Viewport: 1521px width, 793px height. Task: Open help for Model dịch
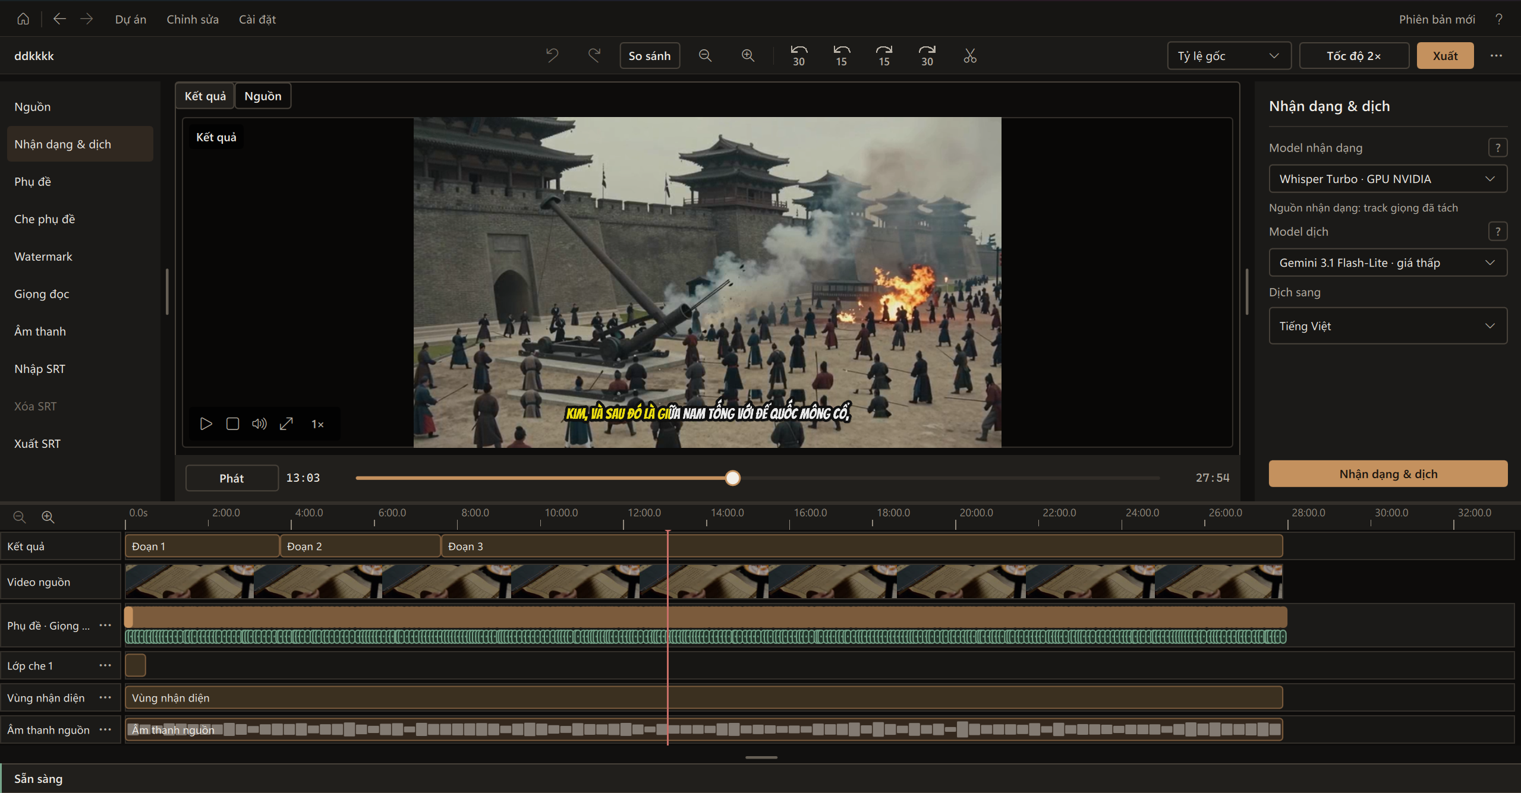[x=1498, y=231]
